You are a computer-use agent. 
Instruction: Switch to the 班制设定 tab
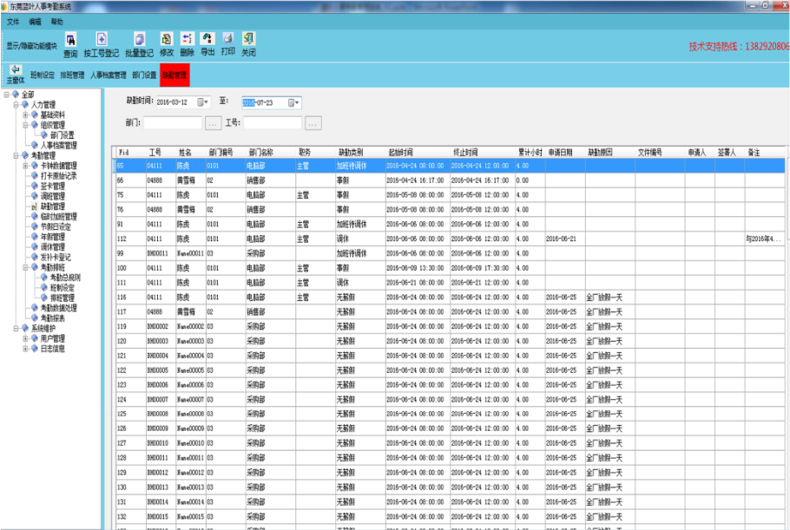[x=43, y=75]
